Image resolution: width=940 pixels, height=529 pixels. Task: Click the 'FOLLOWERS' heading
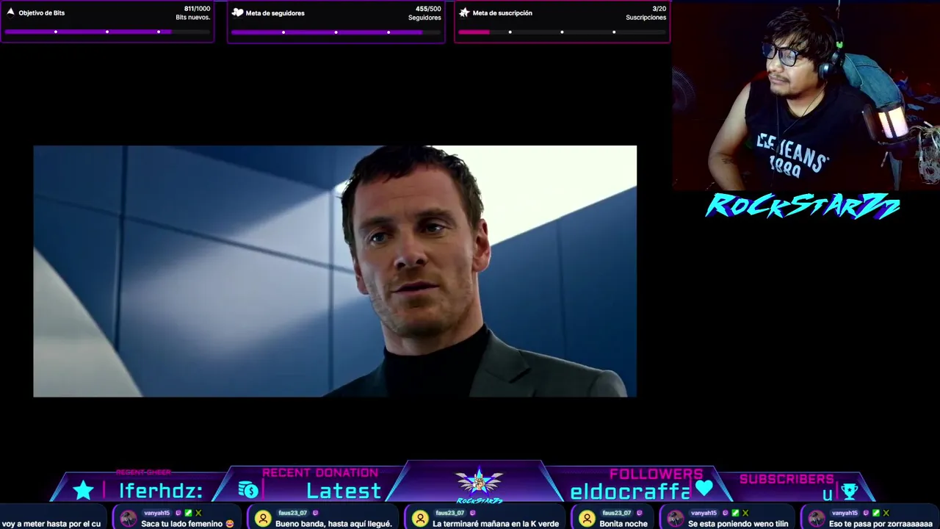[656, 474]
